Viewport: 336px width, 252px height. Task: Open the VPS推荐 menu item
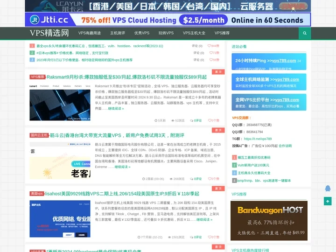(x=222, y=33)
